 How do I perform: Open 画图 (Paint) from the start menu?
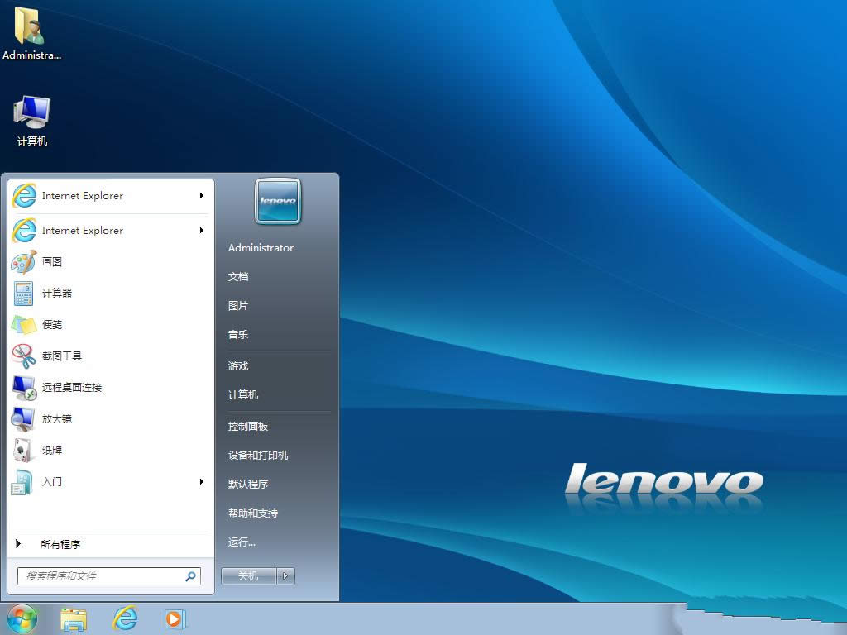pyautogui.click(x=52, y=262)
